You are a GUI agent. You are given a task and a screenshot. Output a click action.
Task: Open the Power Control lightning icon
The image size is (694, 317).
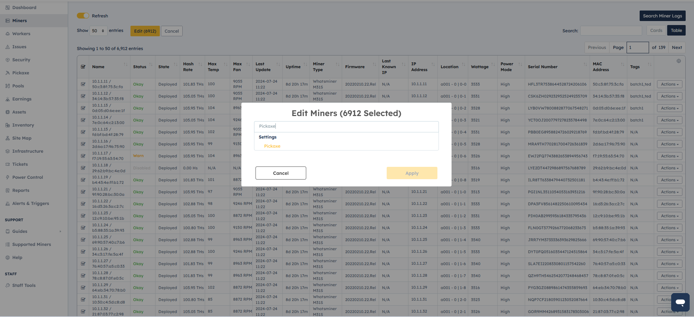pos(8,177)
